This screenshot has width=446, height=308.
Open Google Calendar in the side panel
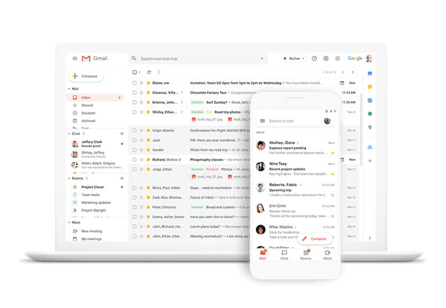coord(369,74)
